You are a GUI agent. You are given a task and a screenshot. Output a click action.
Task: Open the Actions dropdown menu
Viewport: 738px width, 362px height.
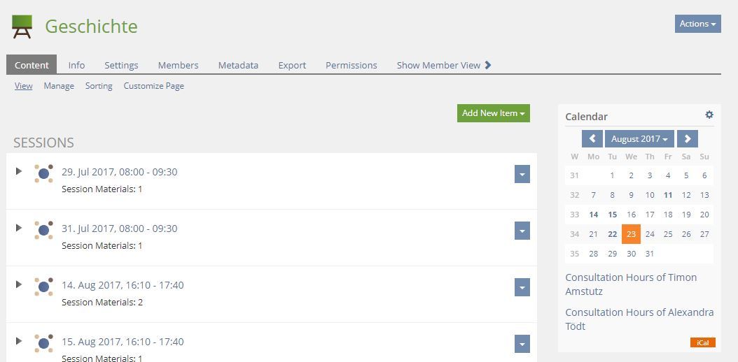point(697,24)
